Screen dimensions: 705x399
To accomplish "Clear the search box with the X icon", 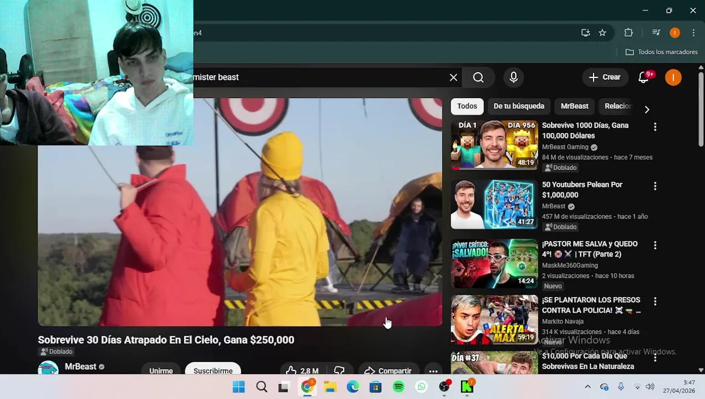I will click(x=453, y=78).
